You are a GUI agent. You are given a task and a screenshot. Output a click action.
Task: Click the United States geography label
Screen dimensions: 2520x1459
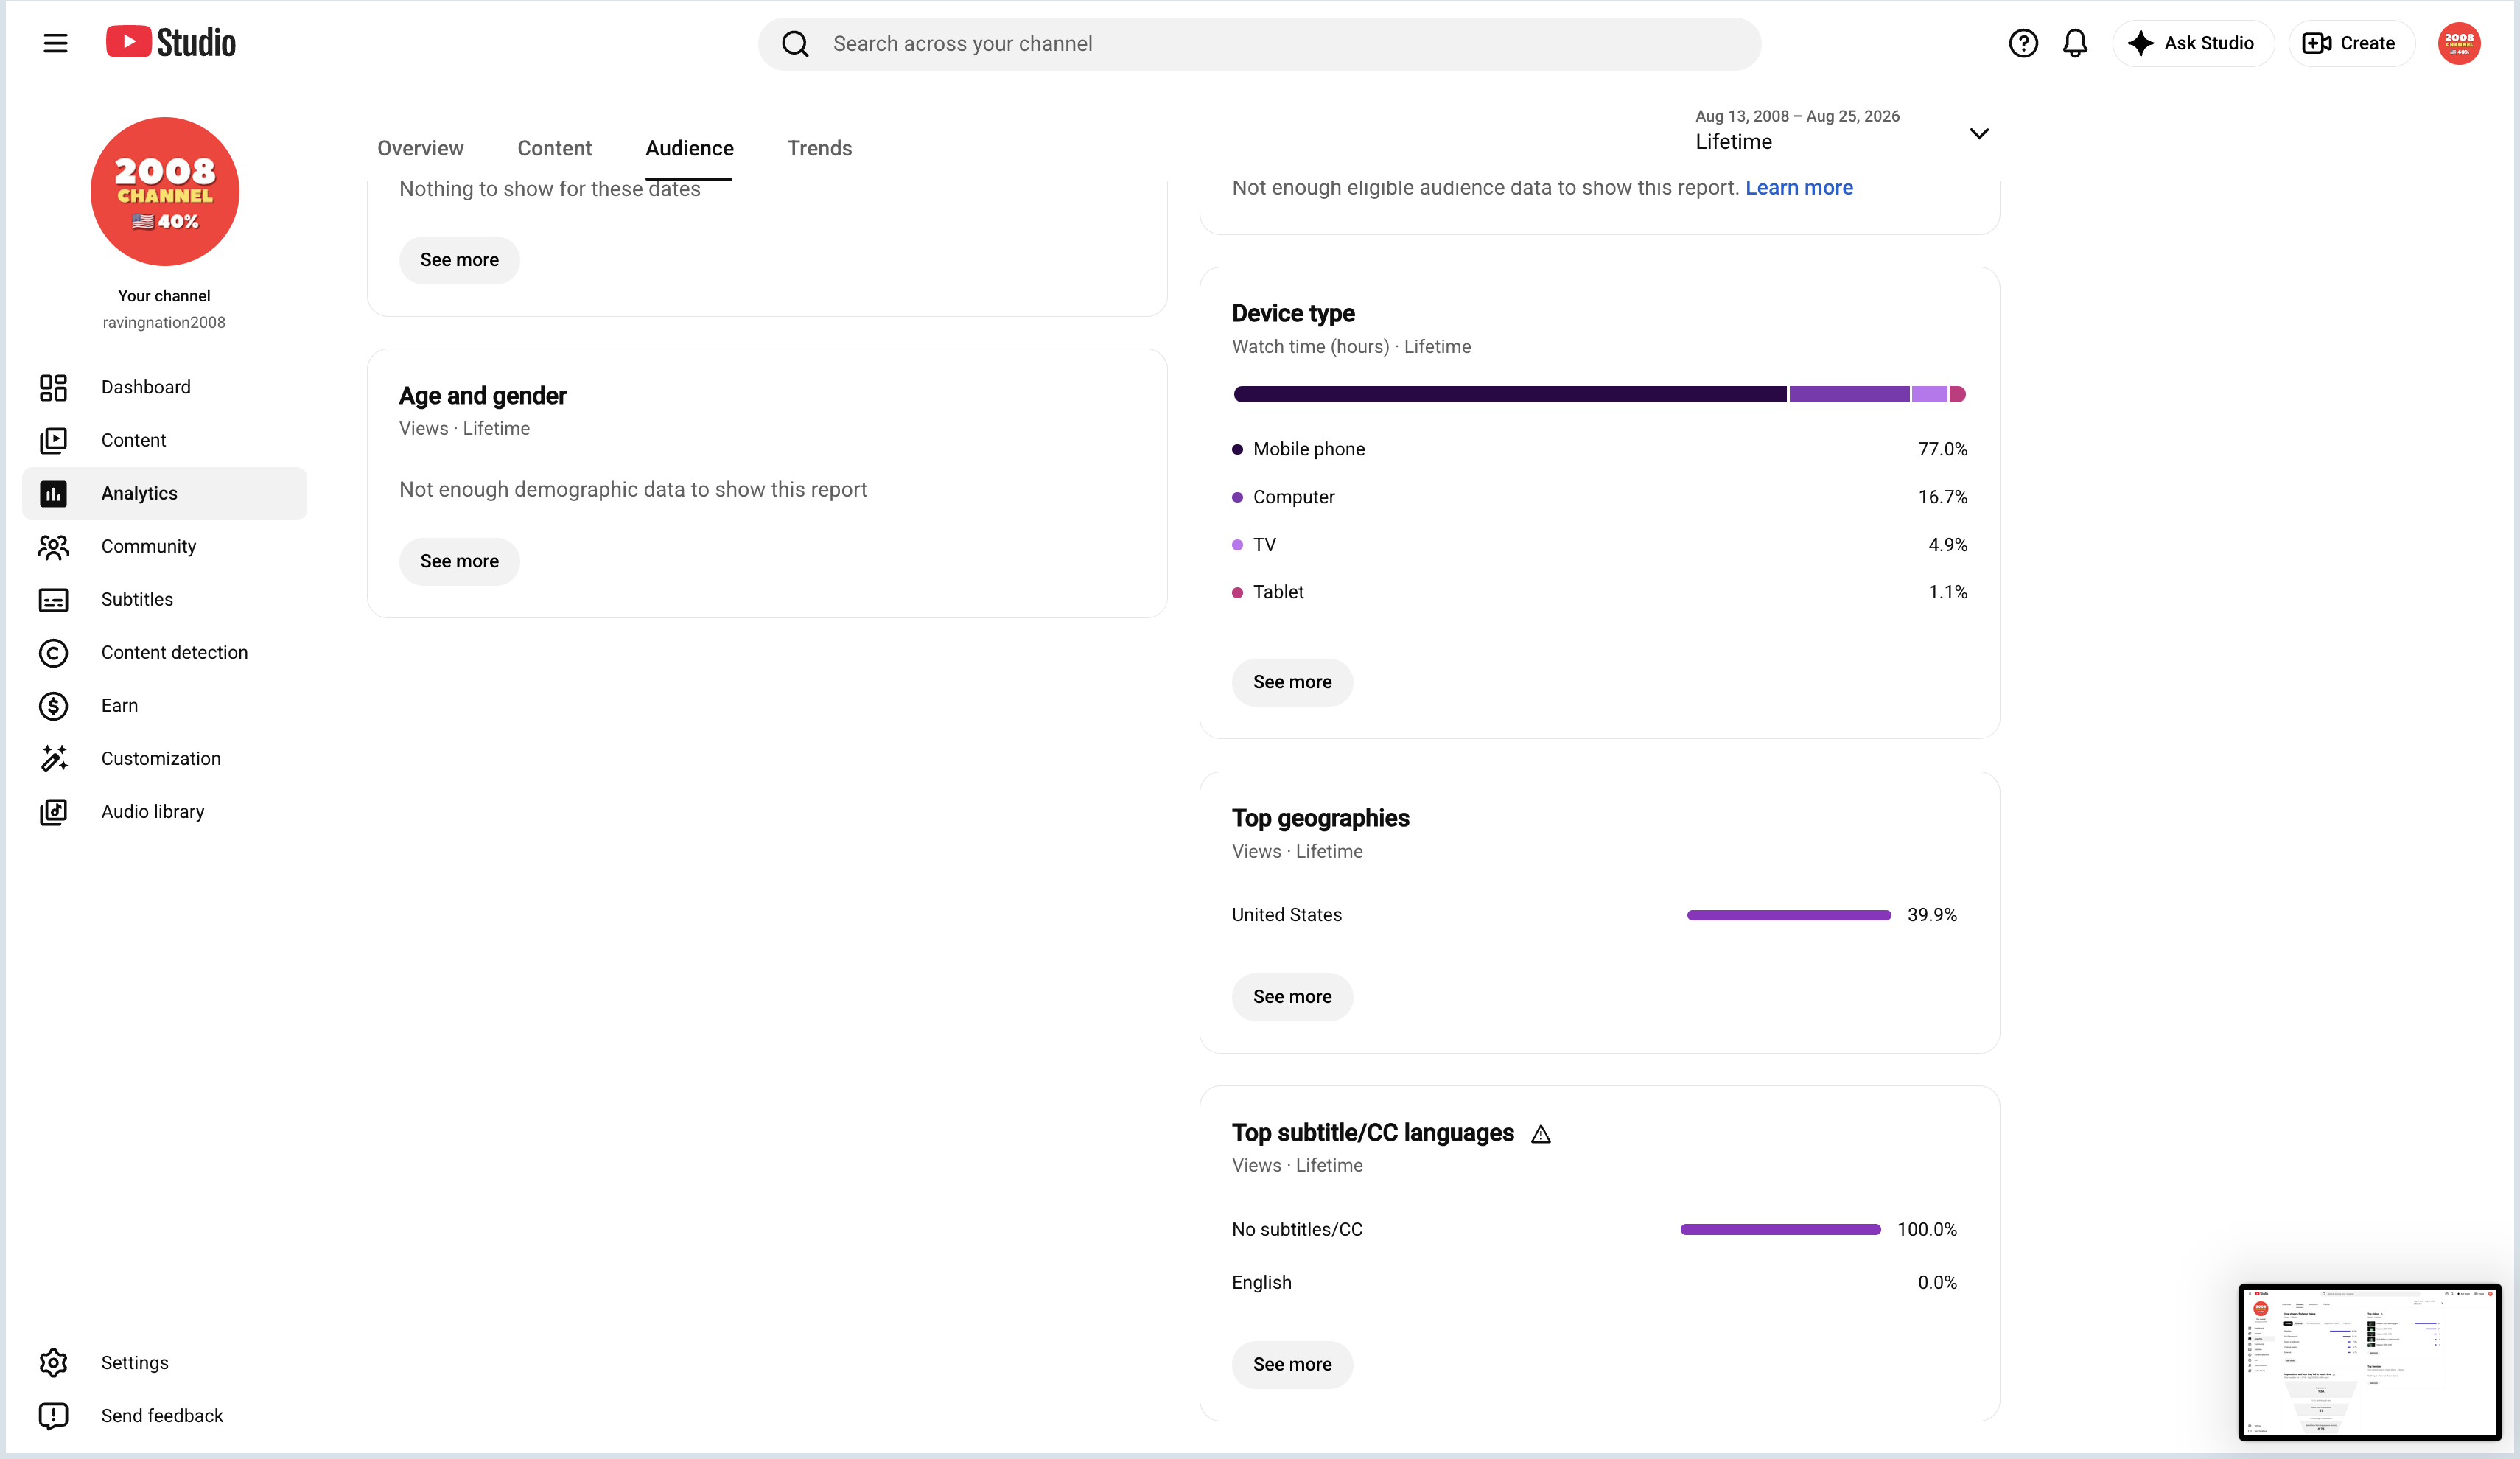pos(1286,915)
